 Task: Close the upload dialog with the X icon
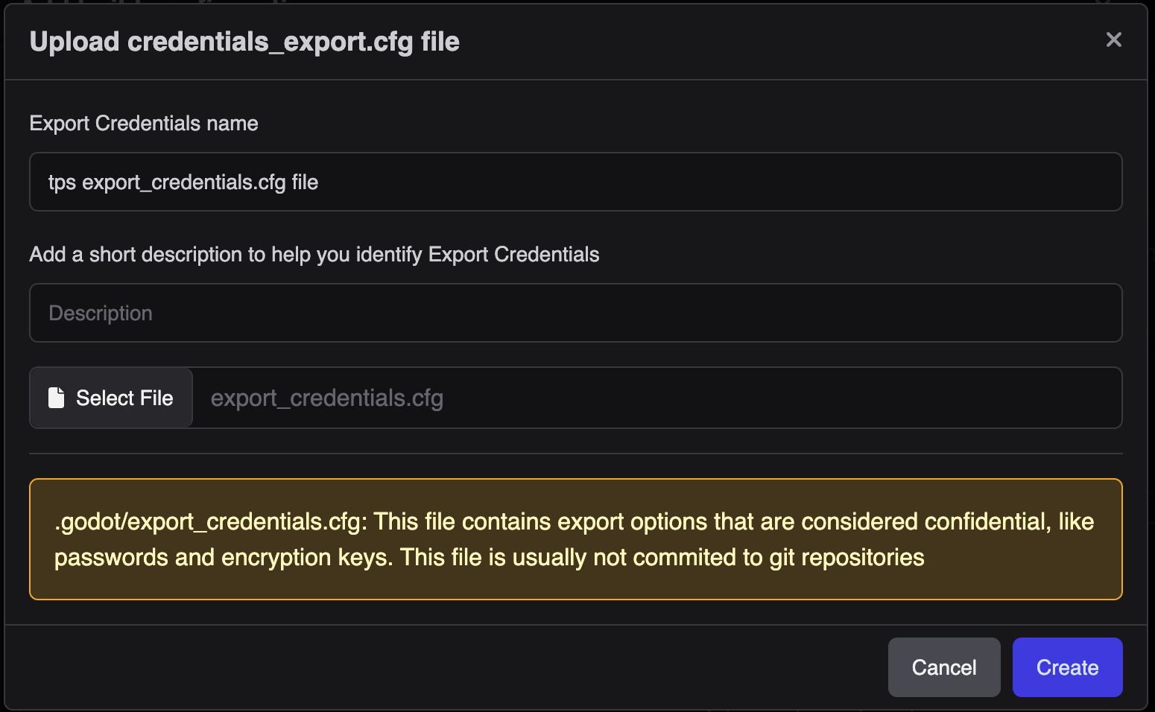pyautogui.click(x=1113, y=39)
